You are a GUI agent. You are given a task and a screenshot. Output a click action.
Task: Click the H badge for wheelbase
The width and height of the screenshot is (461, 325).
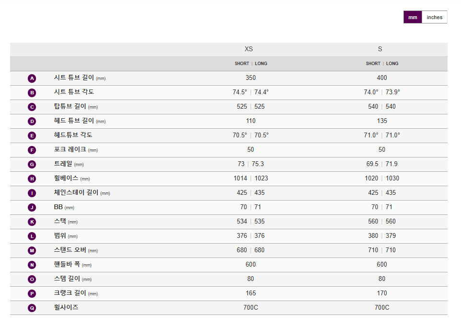tap(32, 179)
